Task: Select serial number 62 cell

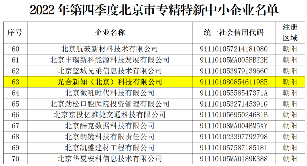Action: [15, 71]
